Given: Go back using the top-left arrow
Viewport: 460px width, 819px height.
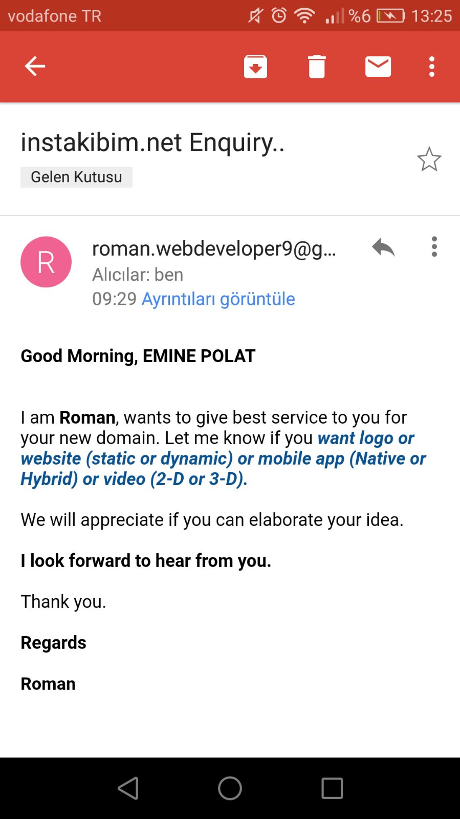Looking at the screenshot, I should [x=35, y=66].
